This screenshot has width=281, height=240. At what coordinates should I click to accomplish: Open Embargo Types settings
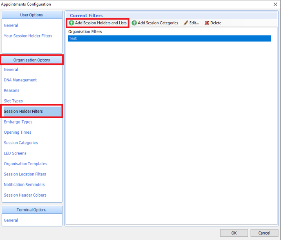pos(18,122)
